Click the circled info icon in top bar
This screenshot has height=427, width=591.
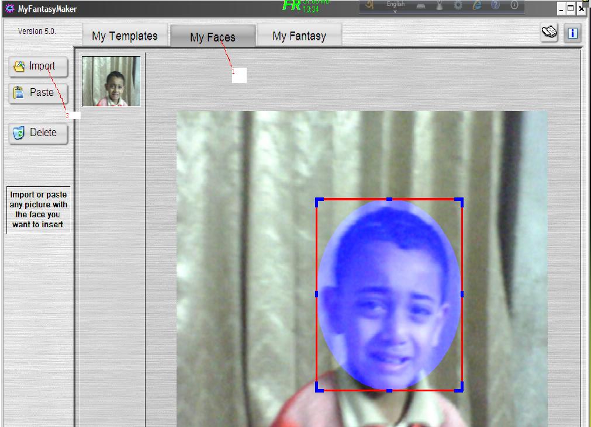tap(514, 5)
